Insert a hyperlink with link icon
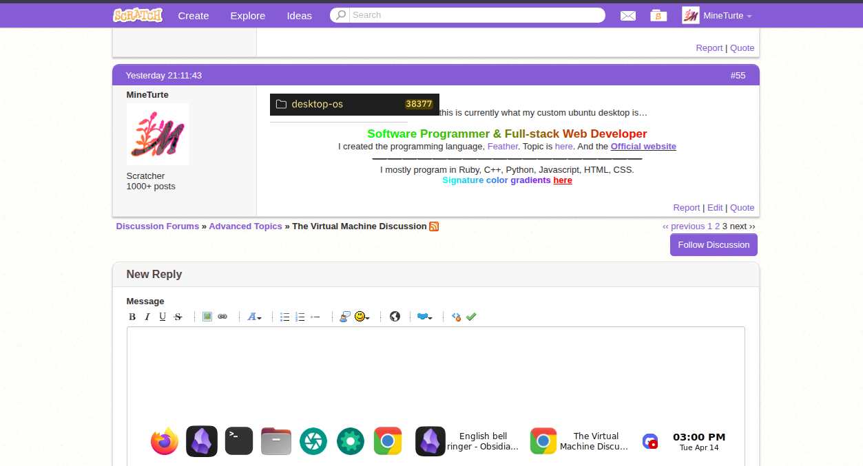The height and width of the screenshot is (466, 863). (222, 317)
